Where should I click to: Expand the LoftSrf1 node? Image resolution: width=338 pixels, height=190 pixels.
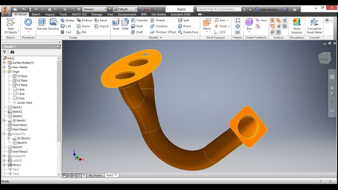point(4,160)
